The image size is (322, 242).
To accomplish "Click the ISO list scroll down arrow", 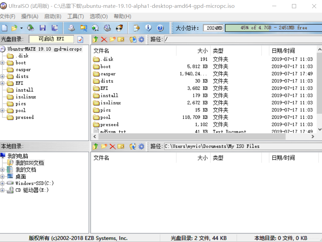I will click(319, 129).
